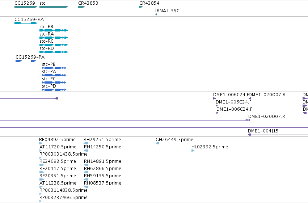Open the RE20117.5prime EST label

coord(58,169)
